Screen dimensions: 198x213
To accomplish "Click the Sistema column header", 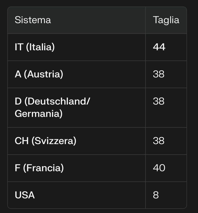I will [33, 20].
